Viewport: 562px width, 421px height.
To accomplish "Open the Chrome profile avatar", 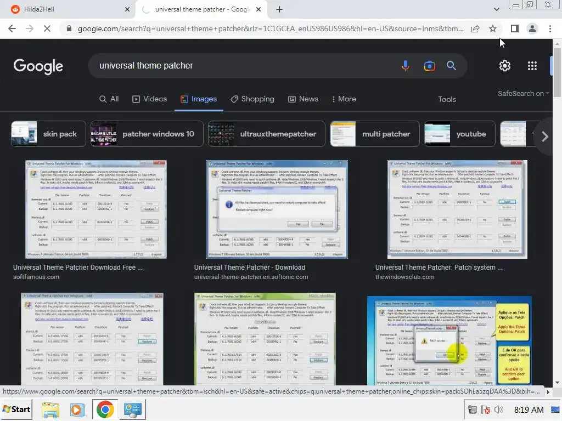I will (532, 29).
